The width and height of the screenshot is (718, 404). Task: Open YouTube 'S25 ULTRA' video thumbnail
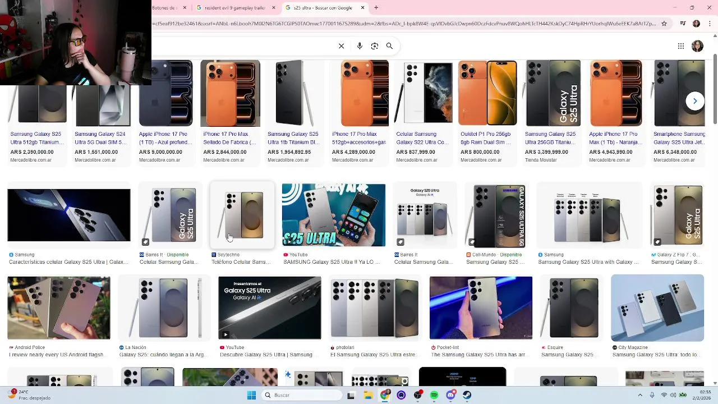click(334, 215)
